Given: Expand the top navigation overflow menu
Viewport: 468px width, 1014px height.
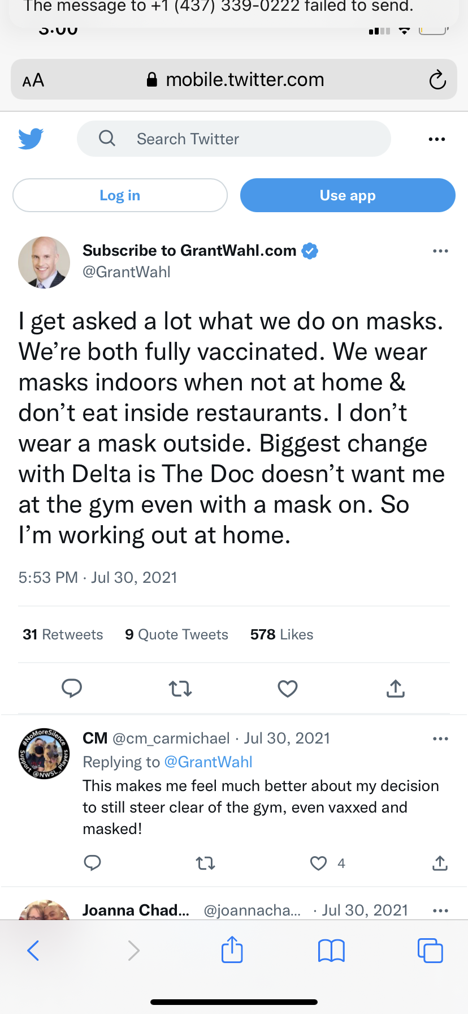Looking at the screenshot, I should coord(437,139).
